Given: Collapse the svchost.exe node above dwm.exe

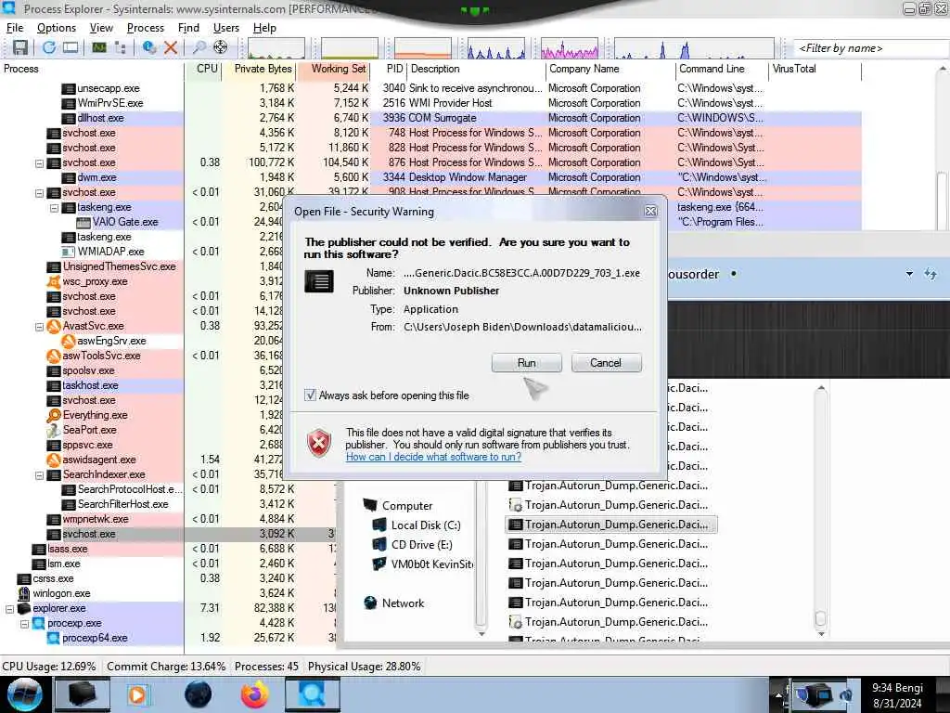Looking at the screenshot, I should tap(39, 163).
